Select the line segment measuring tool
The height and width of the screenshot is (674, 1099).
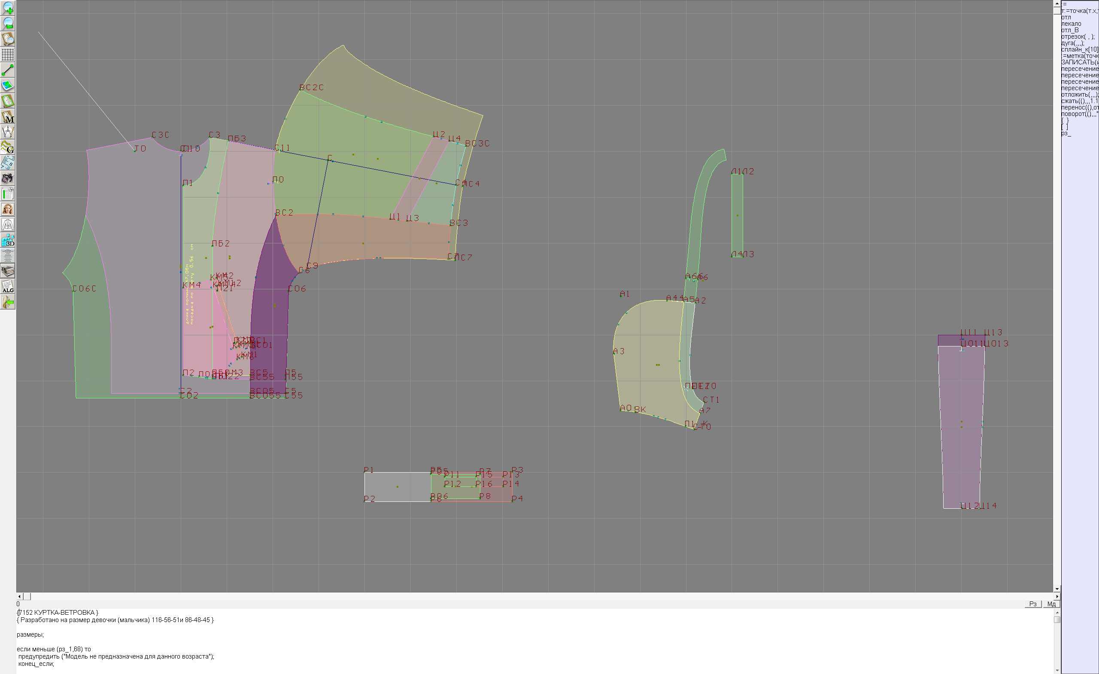tap(8, 70)
